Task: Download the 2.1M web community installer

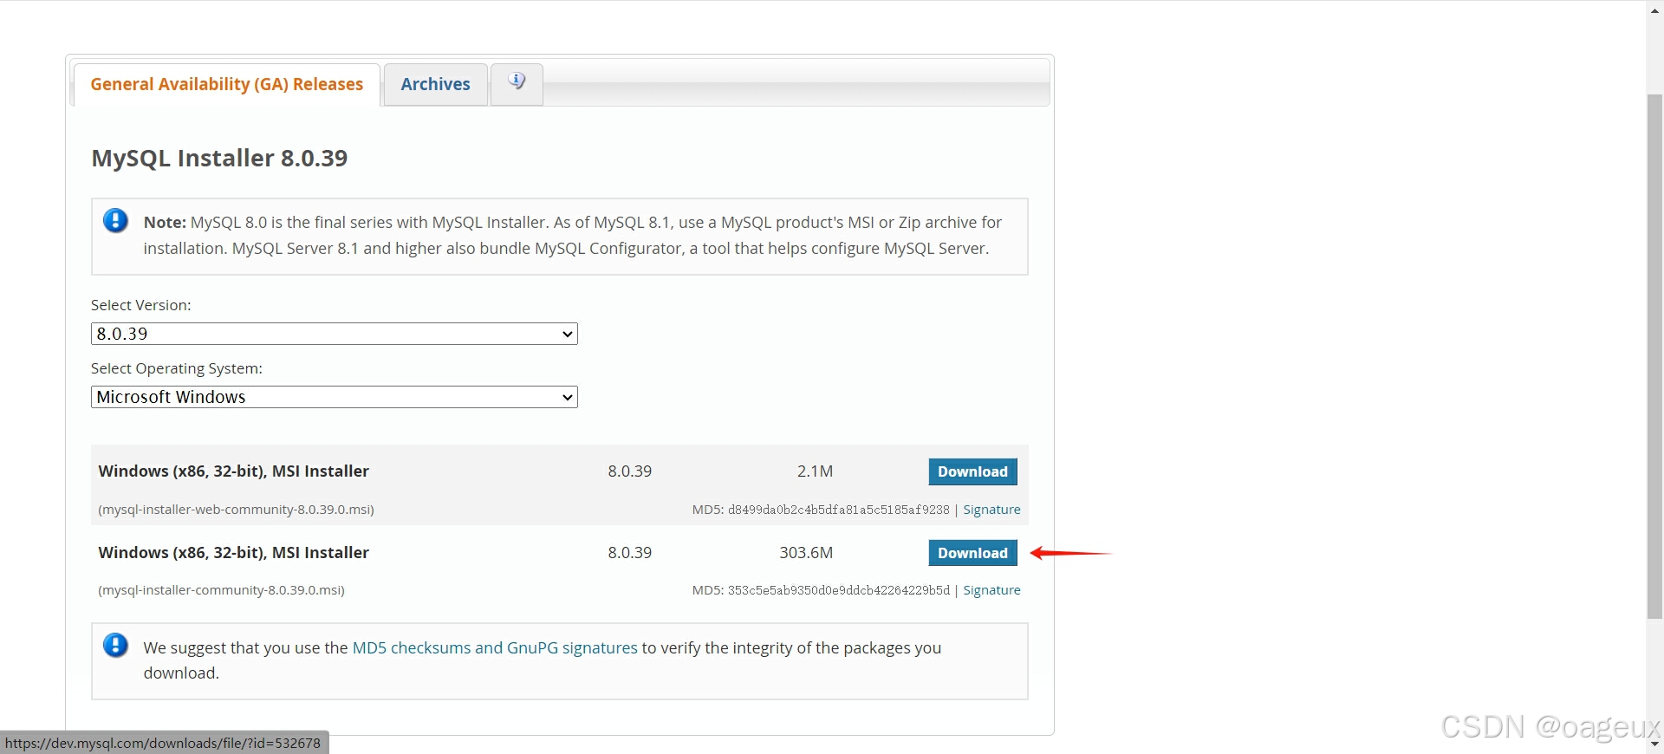Action: coord(972,471)
